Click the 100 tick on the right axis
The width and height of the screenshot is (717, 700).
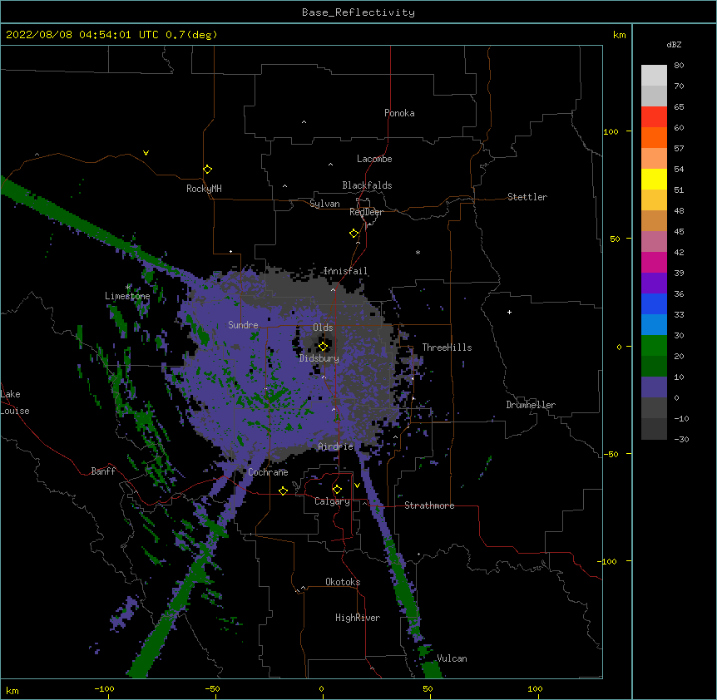pos(611,131)
